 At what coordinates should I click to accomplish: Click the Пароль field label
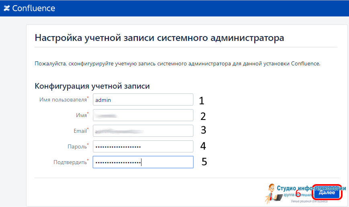(76, 147)
